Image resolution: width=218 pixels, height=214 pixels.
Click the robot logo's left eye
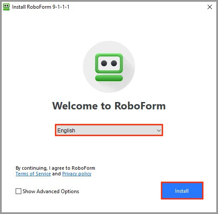[x=104, y=63]
